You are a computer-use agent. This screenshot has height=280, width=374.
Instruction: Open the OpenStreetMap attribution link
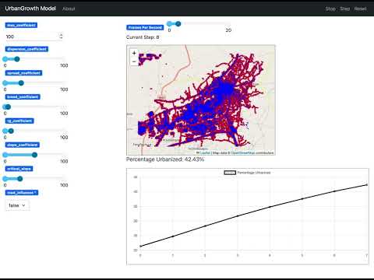click(243, 153)
